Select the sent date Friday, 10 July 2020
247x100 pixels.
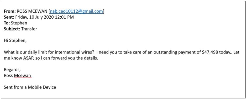click(x=34, y=17)
